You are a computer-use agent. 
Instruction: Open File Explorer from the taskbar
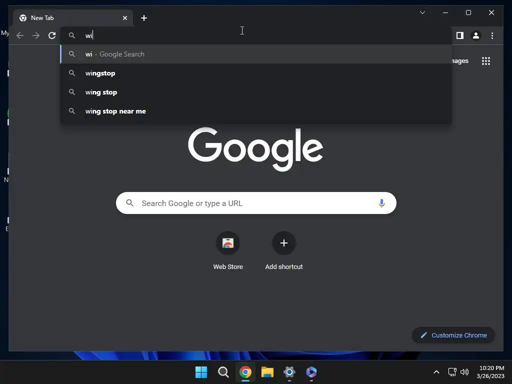point(267,372)
